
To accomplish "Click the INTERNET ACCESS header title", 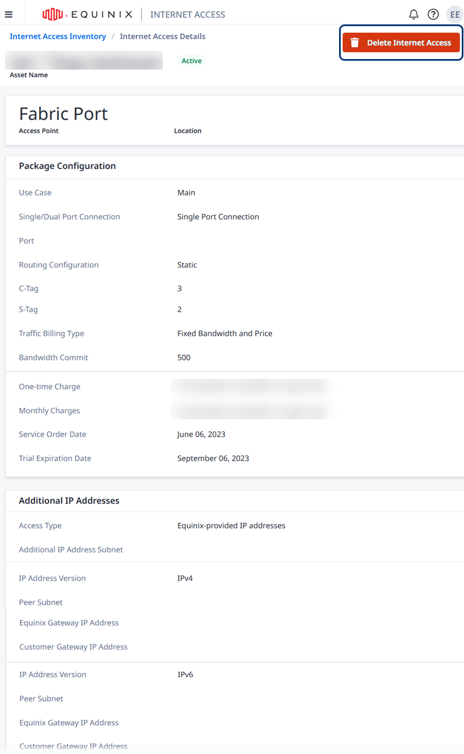I will pyautogui.click(x=187, y=15).
